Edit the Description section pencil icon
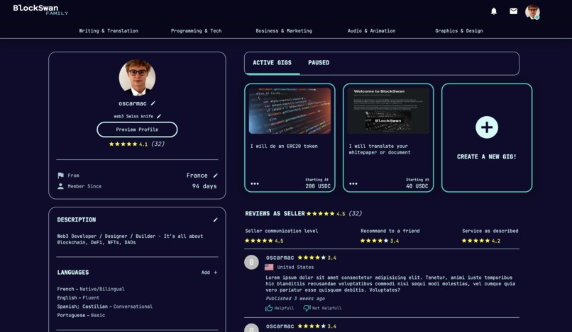This screenshot has height=332, width=572. (x=215, y=220)
